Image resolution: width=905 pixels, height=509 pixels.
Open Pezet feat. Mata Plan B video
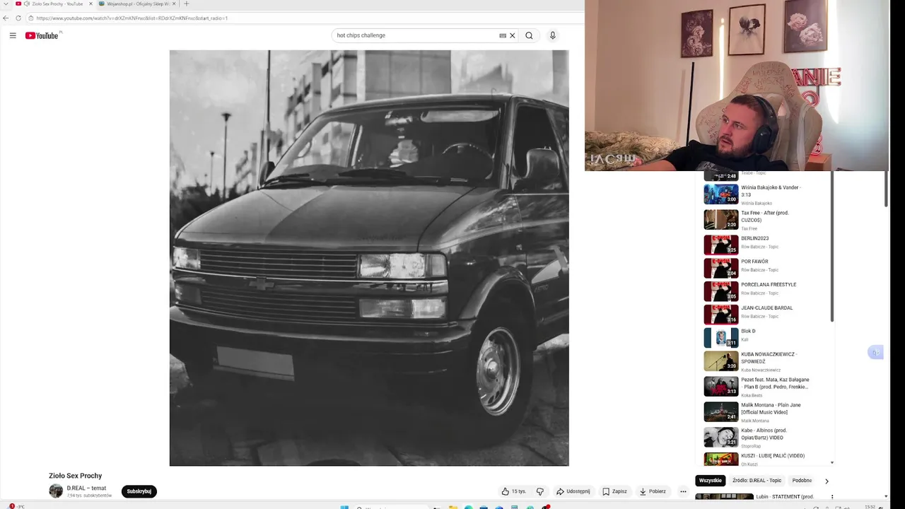pyautogui.click(x=767, y=387)
